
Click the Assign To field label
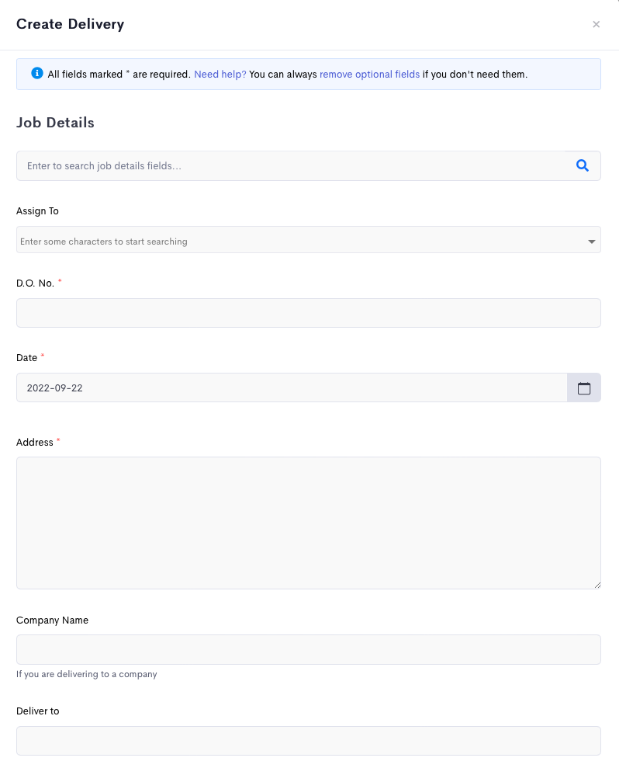37,211
